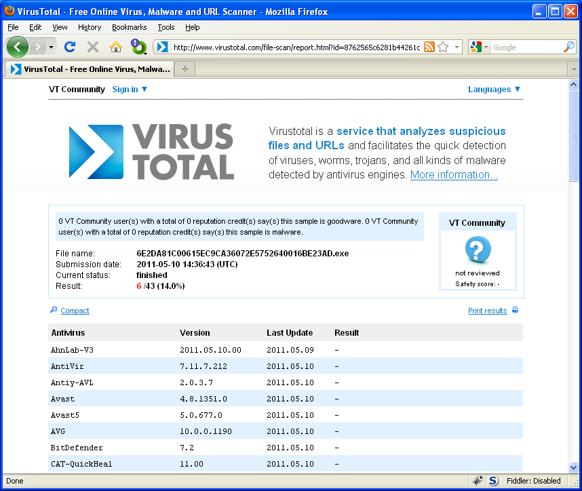Open the Languages dropdown
Viewport: 582px width, 491px height.
(494, 90)
